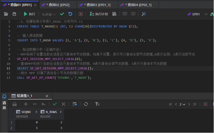This screenshot has height=133, width=214.
Task: Click the SELECT SF_GET_SESSION_MPP_SELECT_LOCAL() line
Action: (x=55, y=68)
